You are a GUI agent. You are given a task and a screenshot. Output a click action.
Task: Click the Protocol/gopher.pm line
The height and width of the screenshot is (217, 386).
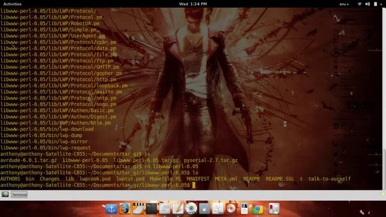[61, 74]
